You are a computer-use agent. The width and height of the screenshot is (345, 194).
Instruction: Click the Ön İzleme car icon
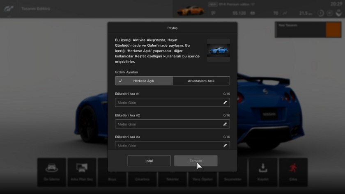tap(52, 169)
